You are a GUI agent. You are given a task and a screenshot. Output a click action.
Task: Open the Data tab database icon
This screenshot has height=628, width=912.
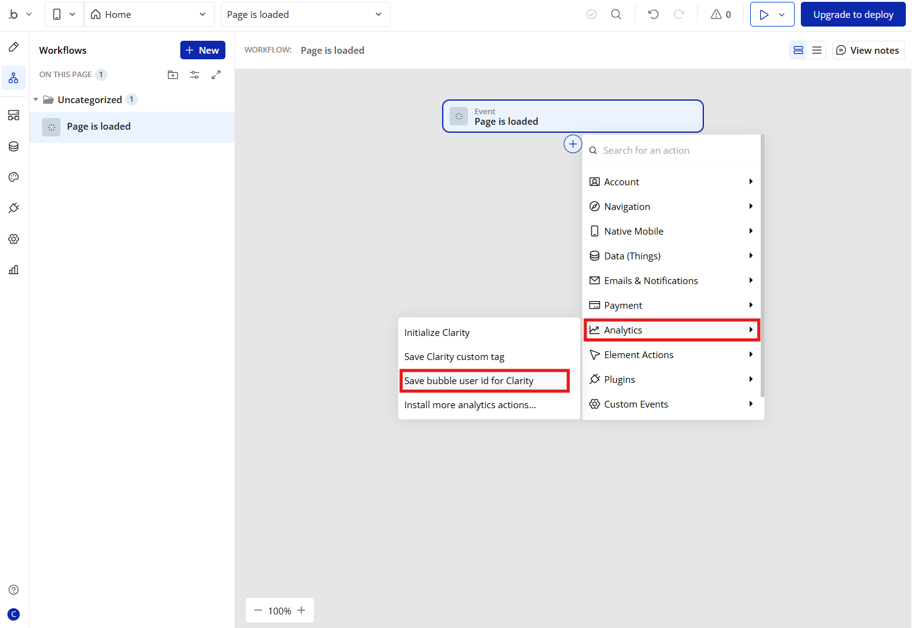(x=14, y=146)
